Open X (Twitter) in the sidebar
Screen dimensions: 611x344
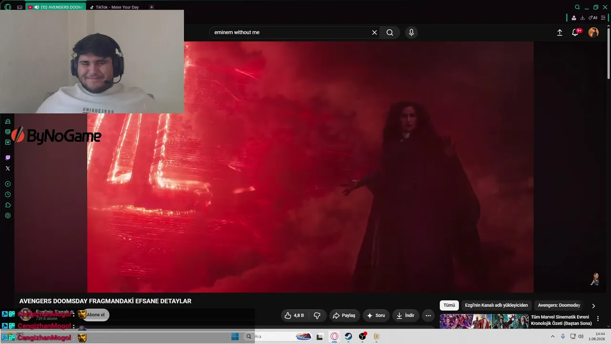pyautogui.click(x=8, y=168)
